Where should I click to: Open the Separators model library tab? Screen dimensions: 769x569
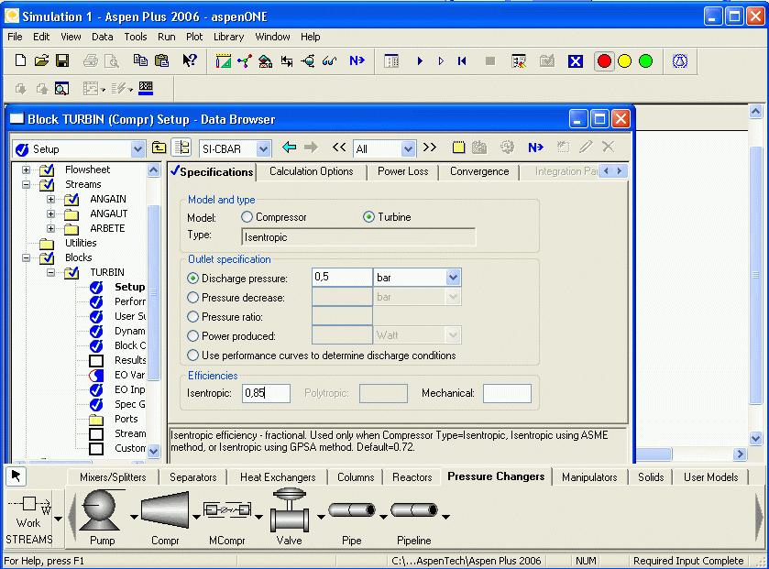click(x=192, y=477)
